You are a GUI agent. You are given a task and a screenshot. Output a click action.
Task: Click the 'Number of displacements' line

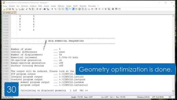coord(36,55)
